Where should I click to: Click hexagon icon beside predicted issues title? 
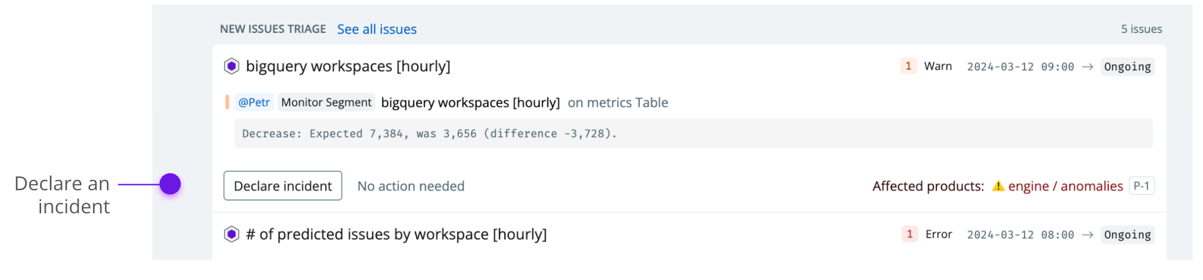tap(232, 234)
